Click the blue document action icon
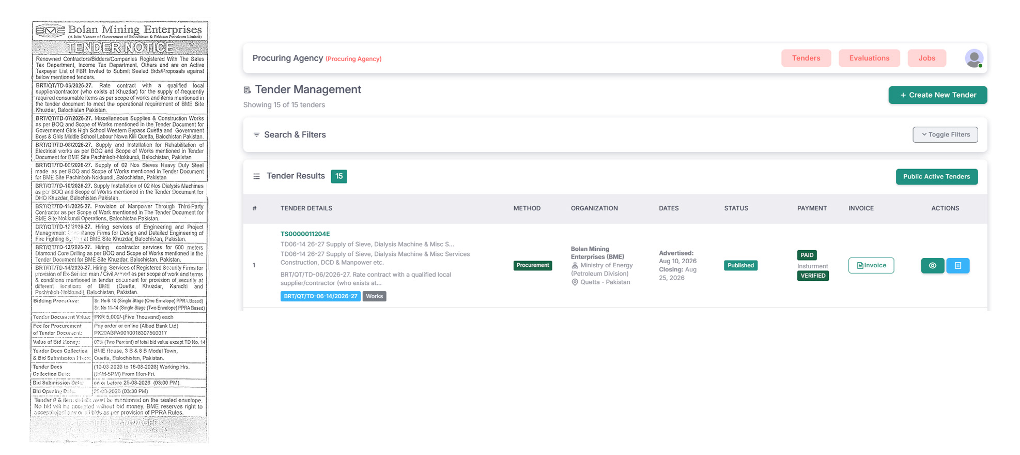Viewport: 1020px width, 455px height. pos(958,266)
